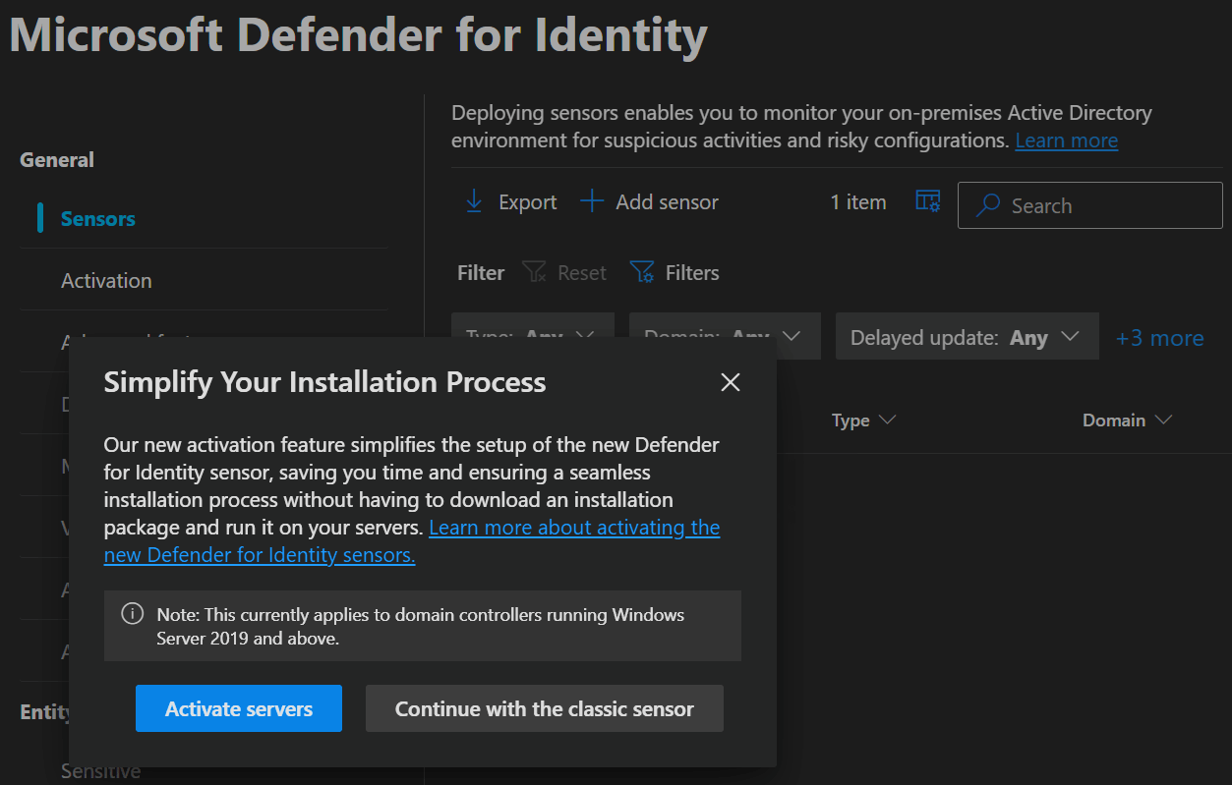This screenshot has height=785, width=1232.
Task: Open the Activation settings page
Action: 106,280
